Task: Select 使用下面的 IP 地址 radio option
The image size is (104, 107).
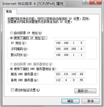Action: (11, 38)
